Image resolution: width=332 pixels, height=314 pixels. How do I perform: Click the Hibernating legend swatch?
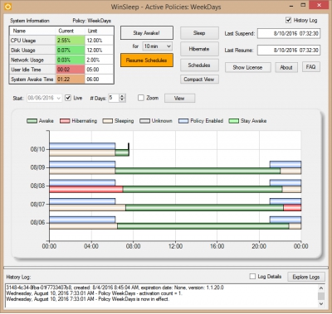[65, 121]
